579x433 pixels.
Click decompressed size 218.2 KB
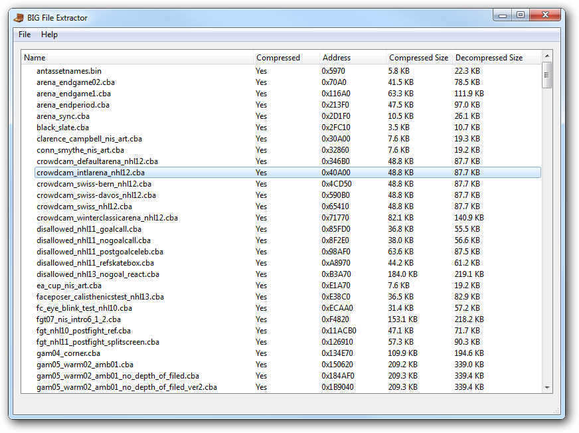[x=469, y=319]
